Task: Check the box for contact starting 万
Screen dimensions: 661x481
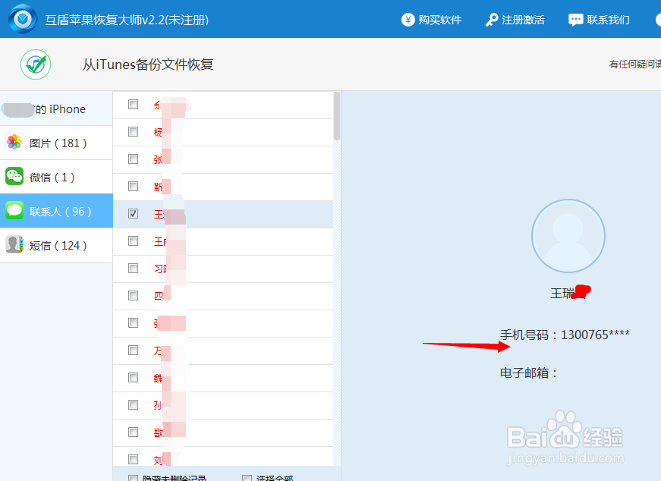Action: 134,350
